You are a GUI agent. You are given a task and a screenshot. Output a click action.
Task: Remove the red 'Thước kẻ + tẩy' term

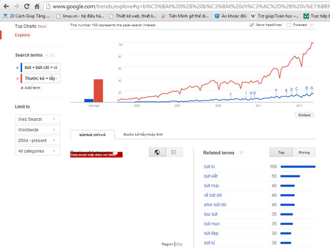[18, 79]
